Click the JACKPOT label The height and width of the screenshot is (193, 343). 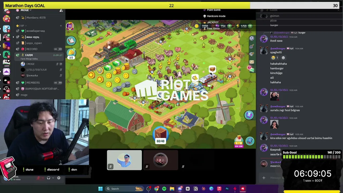213,22
